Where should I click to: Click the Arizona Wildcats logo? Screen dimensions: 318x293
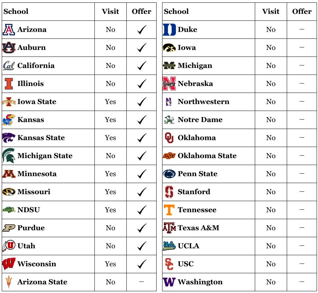(x=9, y=30)
